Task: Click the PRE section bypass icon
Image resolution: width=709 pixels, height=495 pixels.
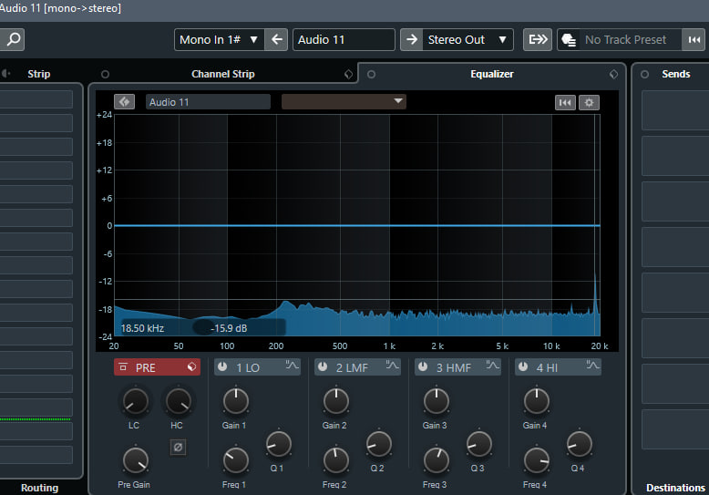Action: point(122,366)
